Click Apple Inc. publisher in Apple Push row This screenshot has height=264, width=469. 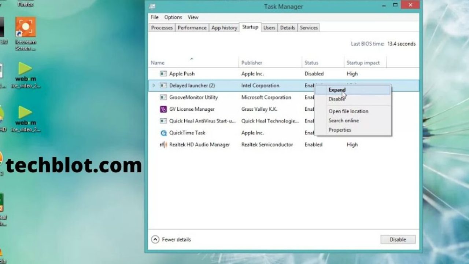pyautogui.click(x=252, y=74)
